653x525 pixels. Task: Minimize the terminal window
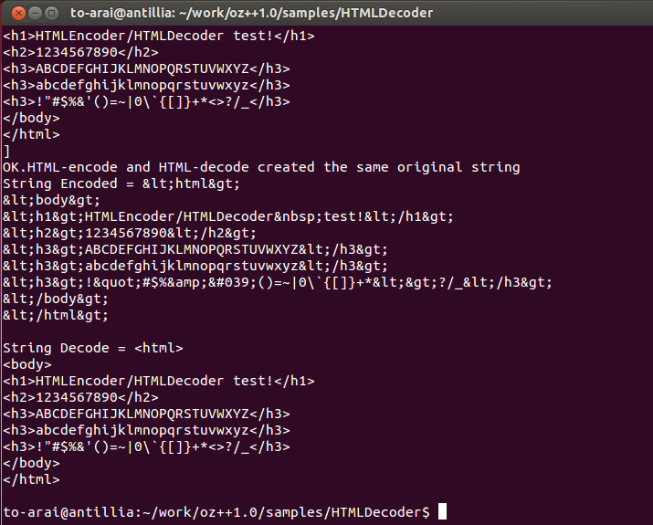pos(35,14)
